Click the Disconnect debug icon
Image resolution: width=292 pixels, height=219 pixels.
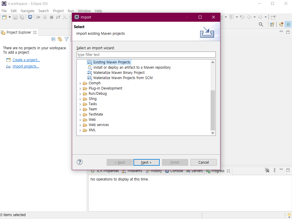click(x=58, y=17)
